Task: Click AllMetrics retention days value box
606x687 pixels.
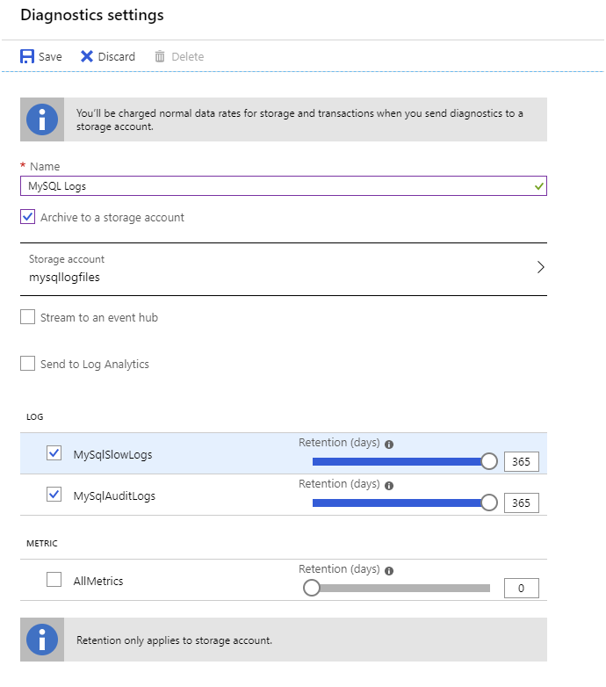Action: tap(521, 588)
